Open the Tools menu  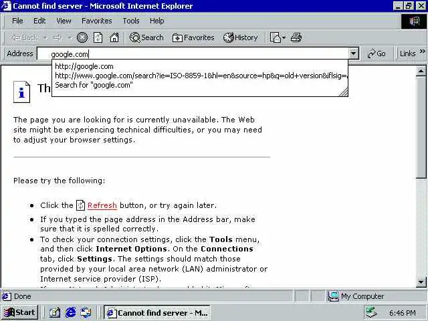point(131,21)
